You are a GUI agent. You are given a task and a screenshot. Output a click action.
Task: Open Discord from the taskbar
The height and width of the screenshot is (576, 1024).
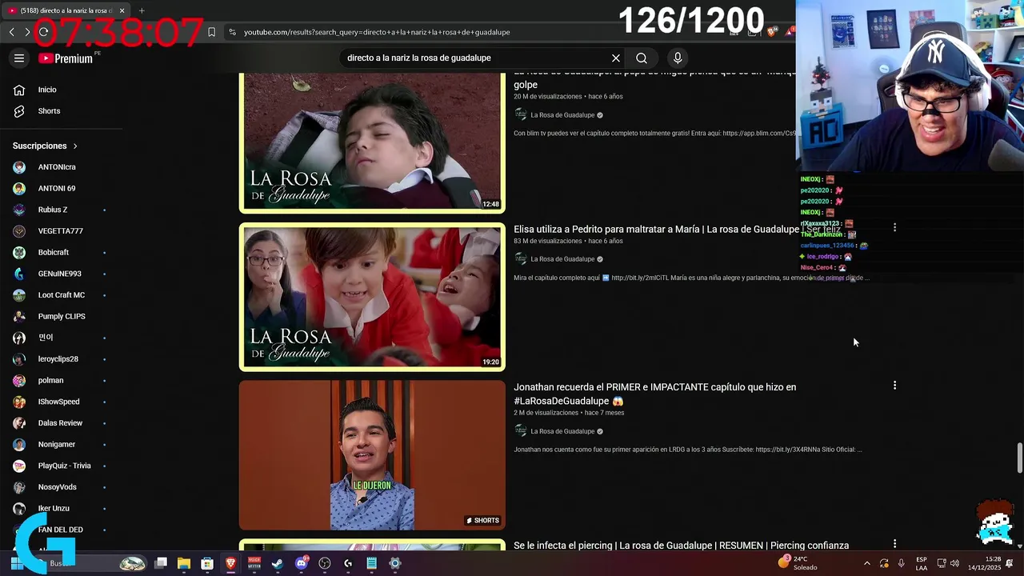click(301, 563)
